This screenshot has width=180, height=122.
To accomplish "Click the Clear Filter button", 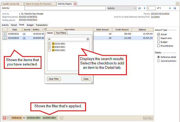I will [x=54, y=79].
